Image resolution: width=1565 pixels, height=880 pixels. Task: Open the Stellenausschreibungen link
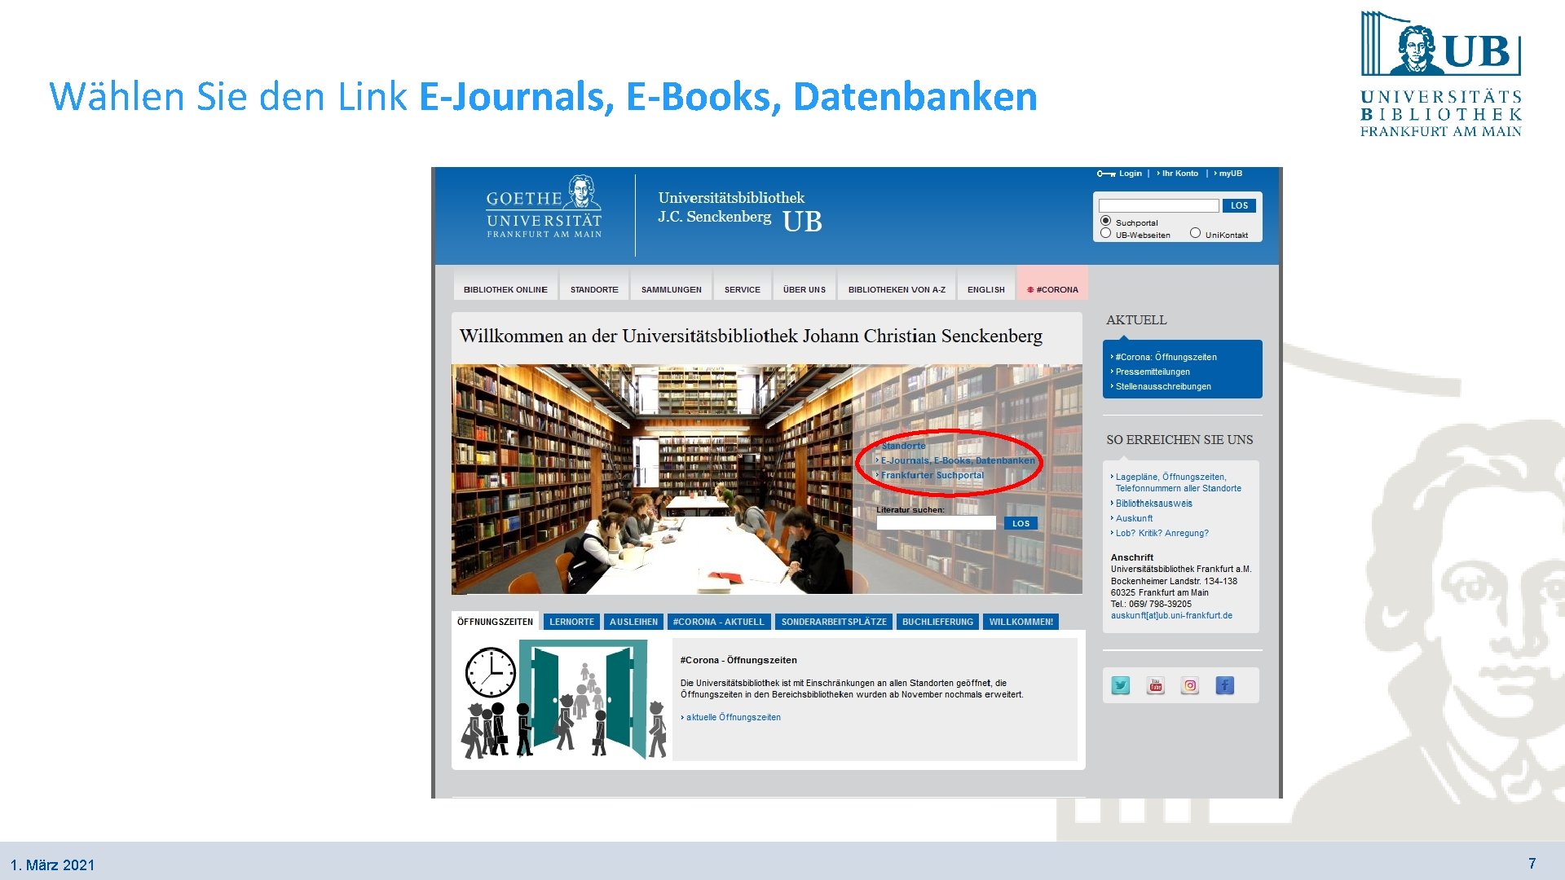point(1162,386)
